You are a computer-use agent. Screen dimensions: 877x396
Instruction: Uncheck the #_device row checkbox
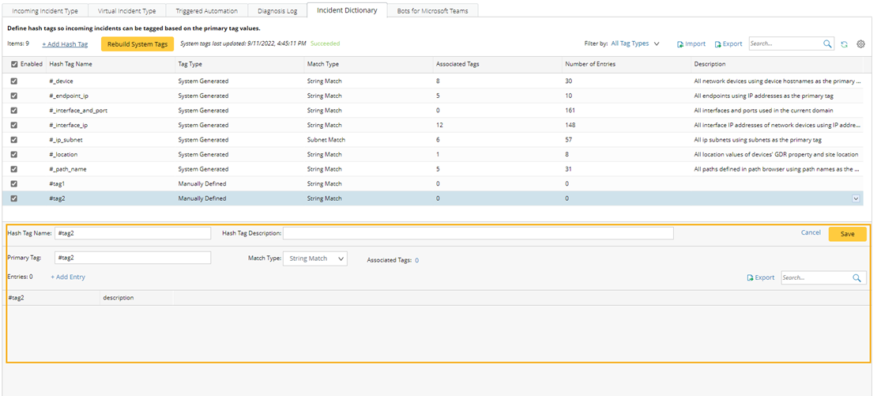click(x=14, y=81)
